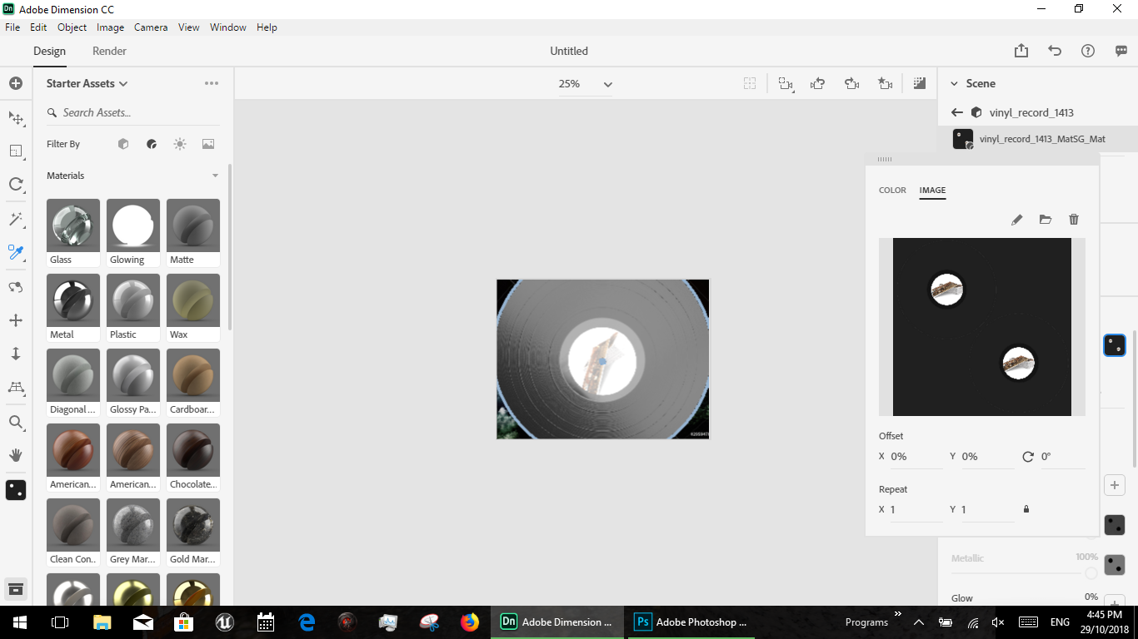Collapse the Materials section

point(215,176)
